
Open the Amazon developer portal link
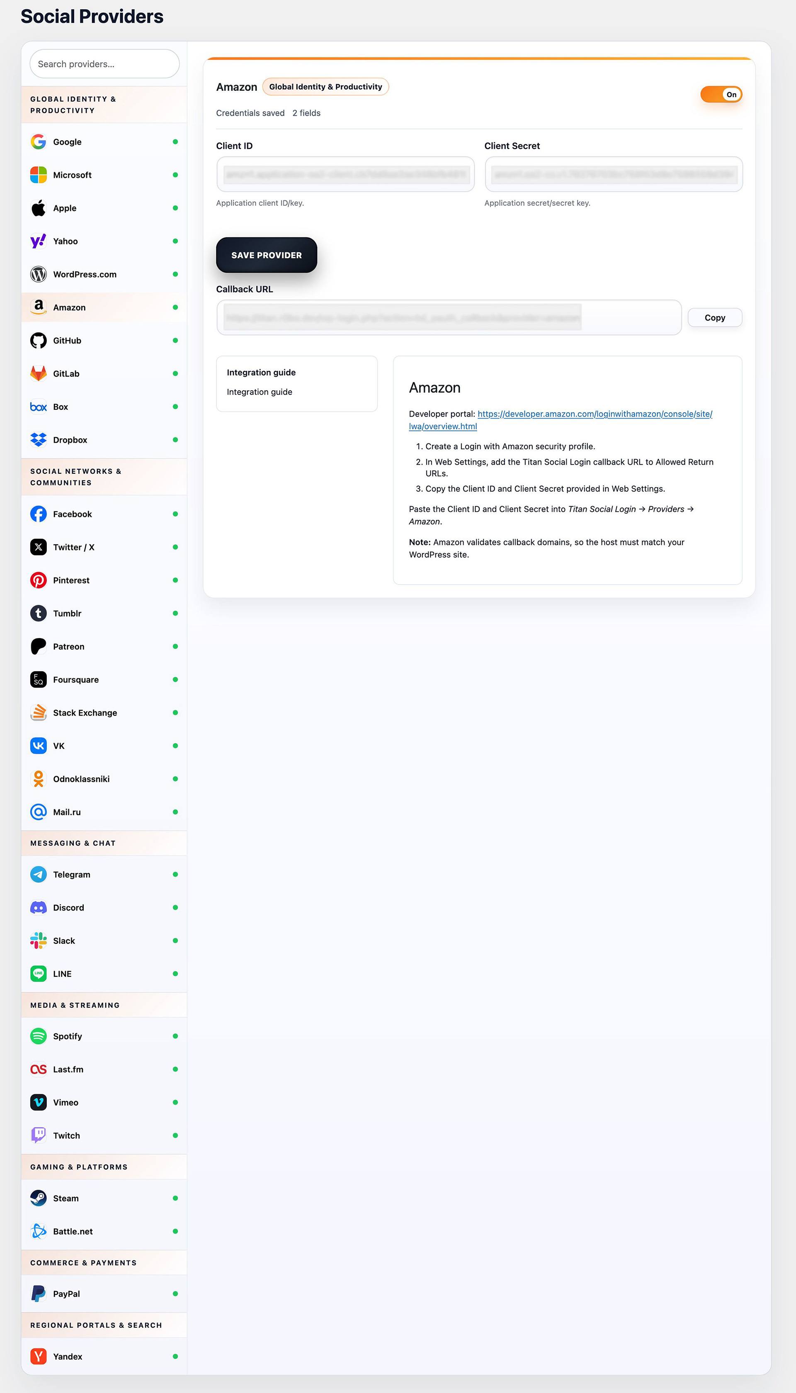click(594, 414)
